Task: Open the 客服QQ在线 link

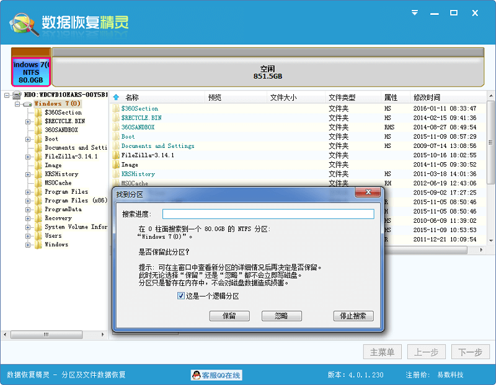Action: (x=216, y=375)
